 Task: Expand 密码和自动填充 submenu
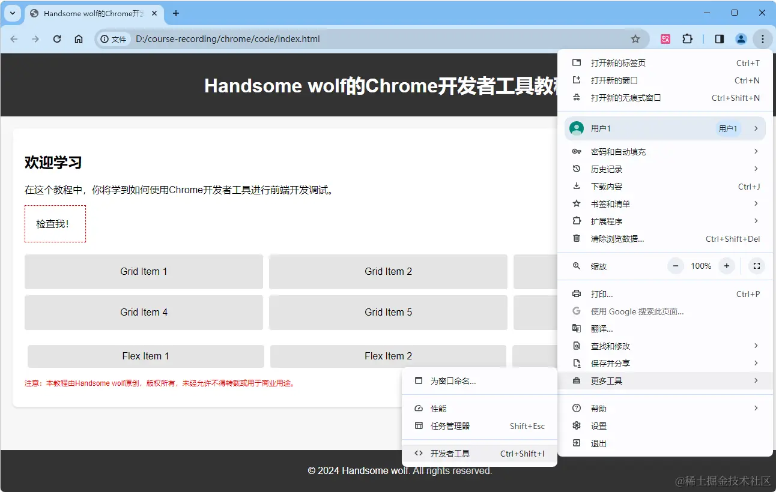coord(665,152)
